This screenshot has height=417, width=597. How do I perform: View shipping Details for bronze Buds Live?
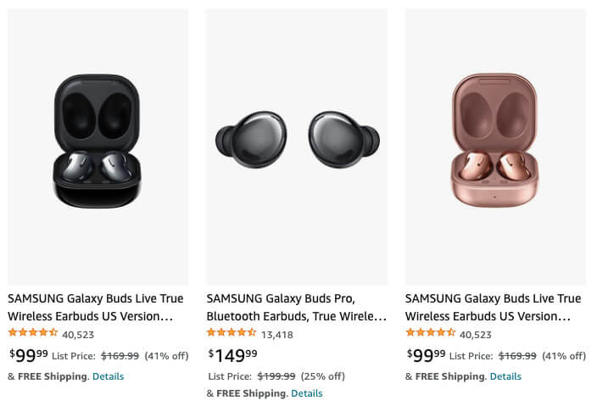tap(505, 376)
